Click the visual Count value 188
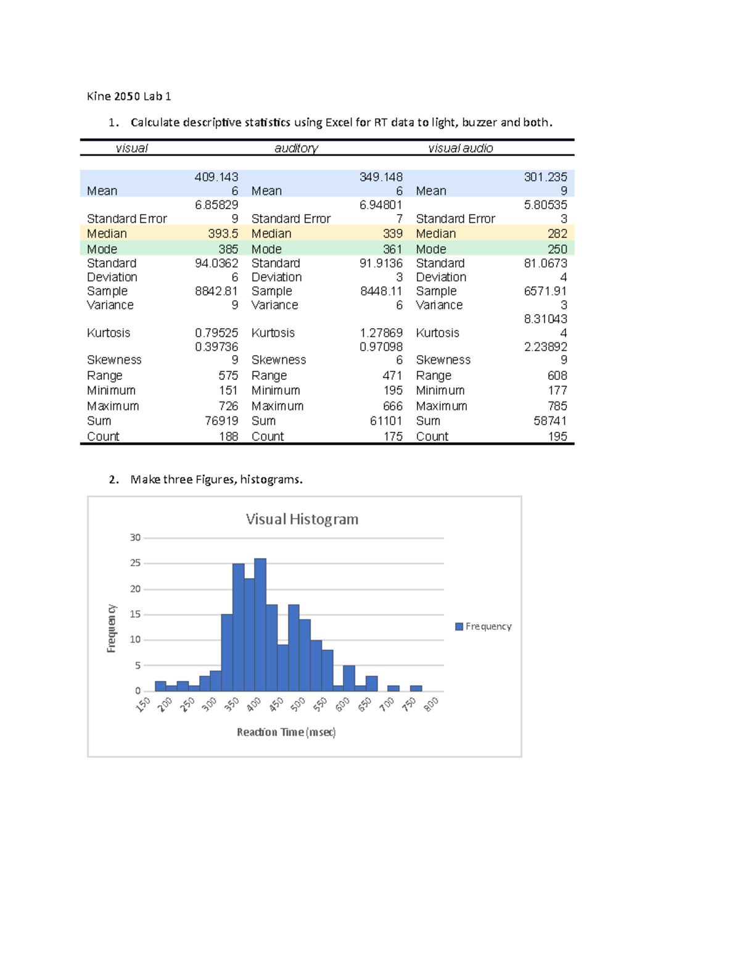 coord(228,437)
